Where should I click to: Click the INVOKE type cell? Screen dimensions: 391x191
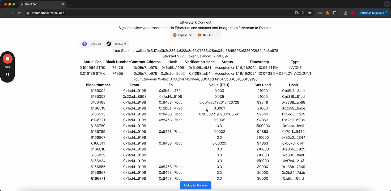point(295,68)
